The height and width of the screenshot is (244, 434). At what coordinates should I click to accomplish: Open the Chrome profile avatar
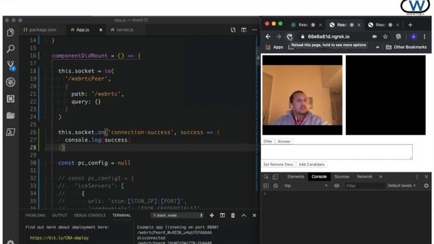coord(414,37)
